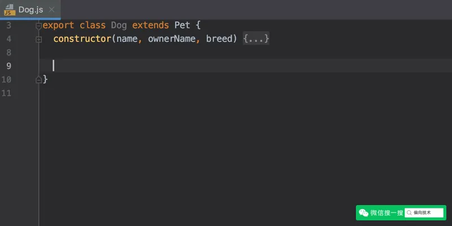Image resolution: width=452 pixels, height=226 pixels.
Task: Click the magnifier icon in the WeChat search box
Action: pyautogui.click(x=409, y=213)
